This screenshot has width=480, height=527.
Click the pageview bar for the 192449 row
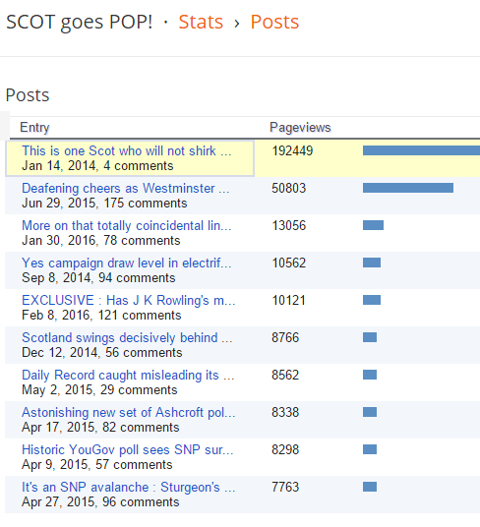coord(421,150)
